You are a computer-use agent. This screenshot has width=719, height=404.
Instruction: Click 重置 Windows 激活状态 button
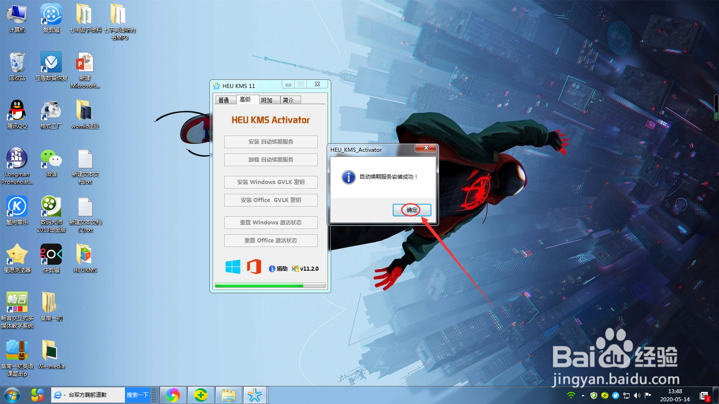(271, 223)
